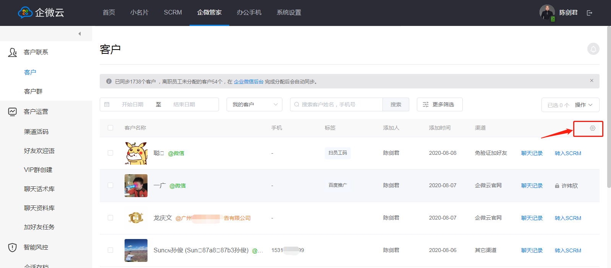Click the 企微云 logo icon

[25, 13]
